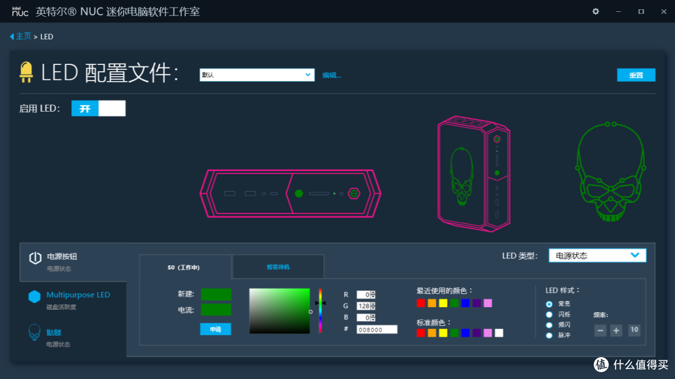
Task: Switch to 智能待机 tab
Action: (278, 267)
